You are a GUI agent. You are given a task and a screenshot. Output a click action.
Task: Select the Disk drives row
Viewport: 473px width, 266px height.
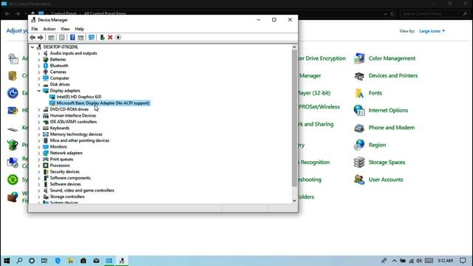[x=60, y=84]
